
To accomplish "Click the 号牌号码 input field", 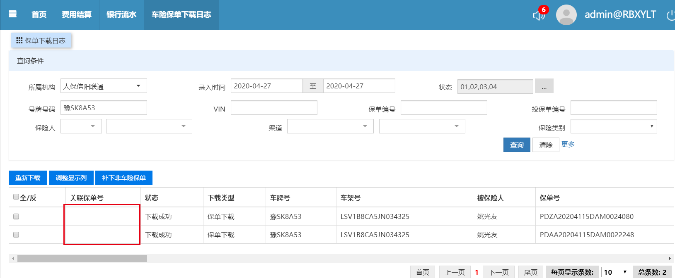I will pyautogui.click(x=104, y=108).
